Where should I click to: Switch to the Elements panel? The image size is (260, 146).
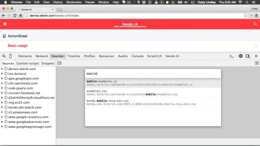tap(25, 56)
